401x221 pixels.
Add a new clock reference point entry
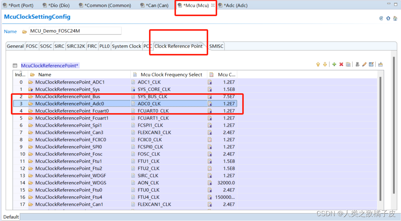[334, 64]
